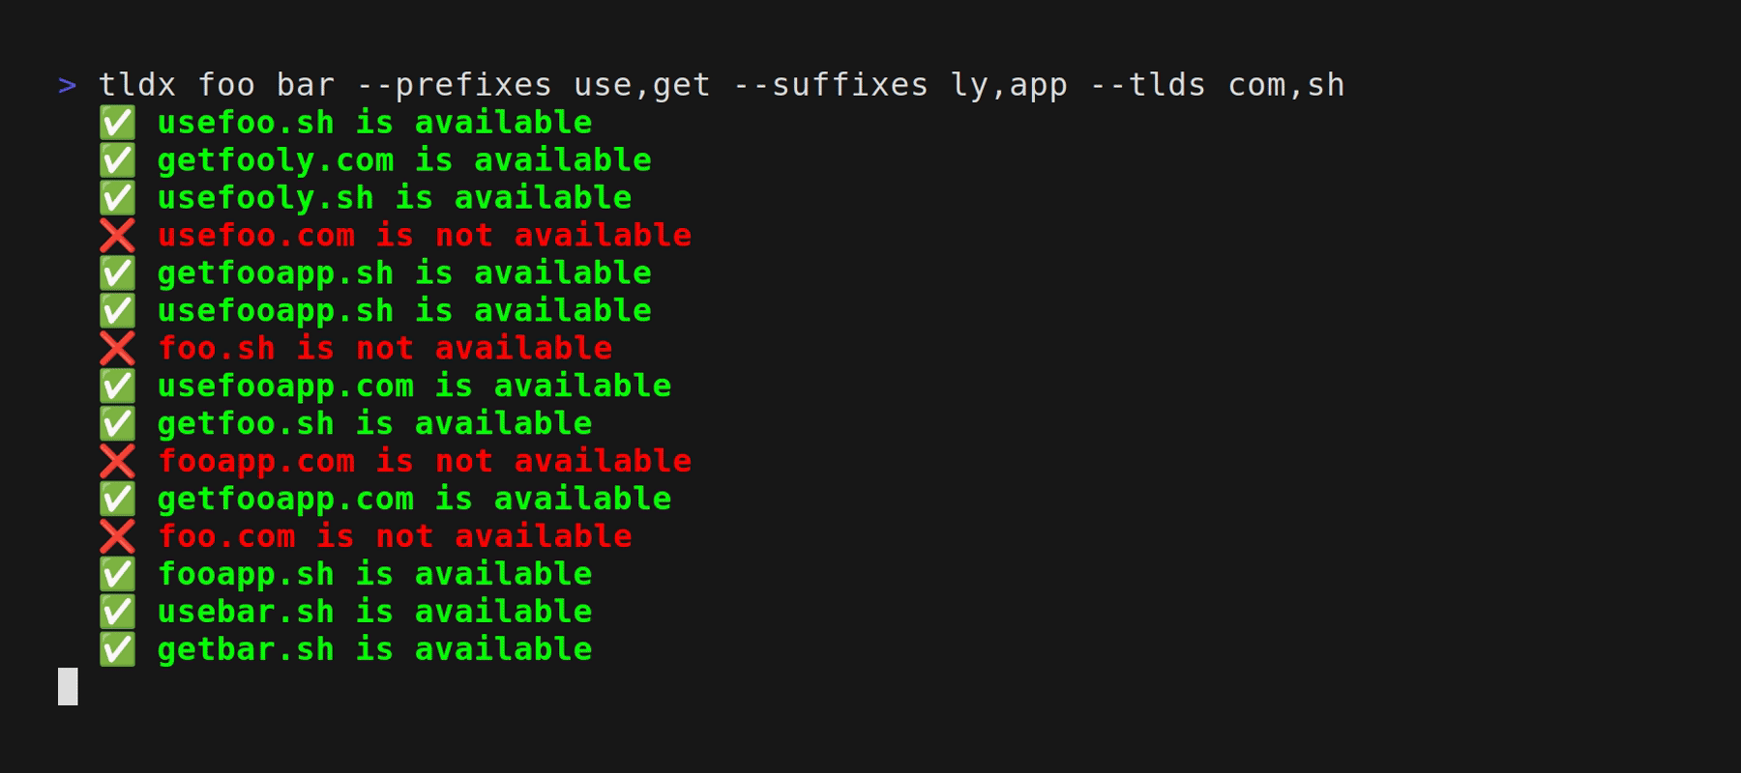The image size is (1741, 773).
Task: Click the --tlds flag in the command
Action: pyautogui.click(x=1148, y=85)
